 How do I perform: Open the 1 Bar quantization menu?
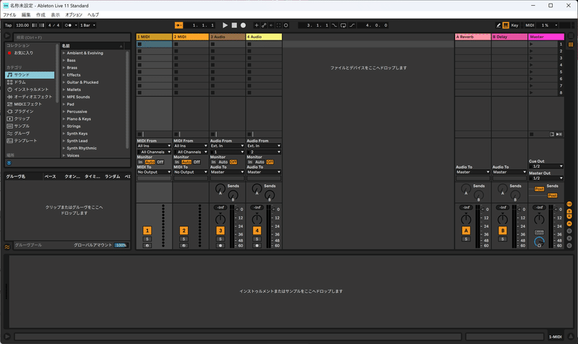click(87, 25)
